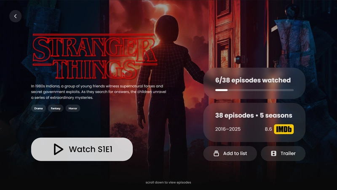Viewport: 337px width, 190px height.
Task: Click the 8.6 rating score
Action: [268, 129]
